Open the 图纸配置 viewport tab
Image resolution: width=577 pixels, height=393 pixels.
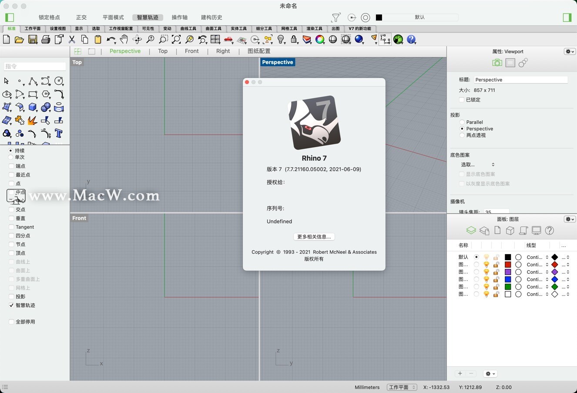(x=259, y=51)
